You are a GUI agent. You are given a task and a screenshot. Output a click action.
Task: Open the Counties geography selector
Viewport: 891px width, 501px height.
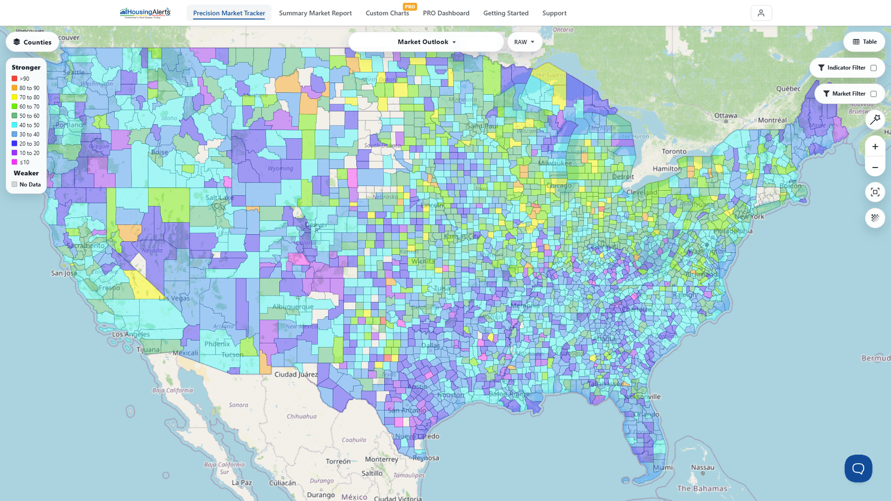click(x=32, y=42)
